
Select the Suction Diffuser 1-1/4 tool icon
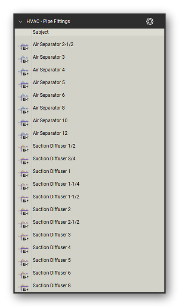click(23, 186)
